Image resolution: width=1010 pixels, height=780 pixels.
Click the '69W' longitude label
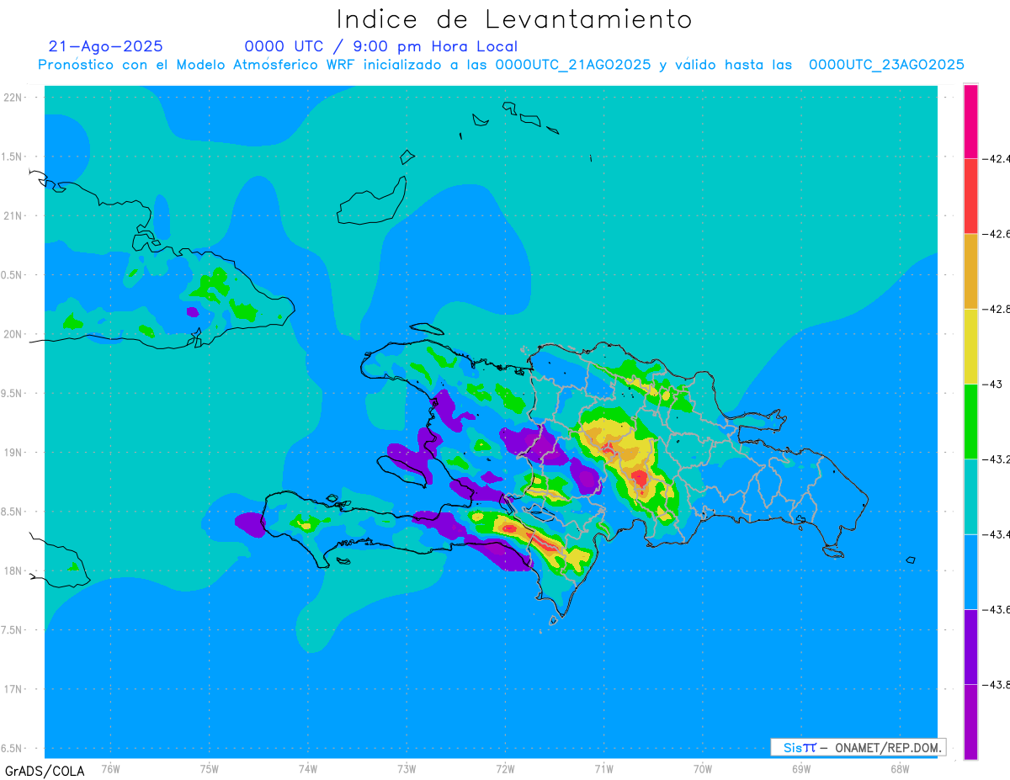pos(801,768)
